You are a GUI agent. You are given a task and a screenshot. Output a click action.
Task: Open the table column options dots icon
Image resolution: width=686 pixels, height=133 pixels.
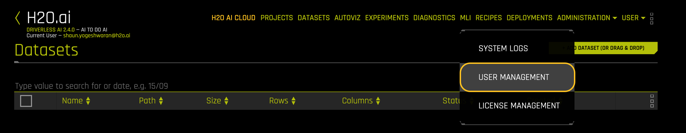tap(652, 101)
